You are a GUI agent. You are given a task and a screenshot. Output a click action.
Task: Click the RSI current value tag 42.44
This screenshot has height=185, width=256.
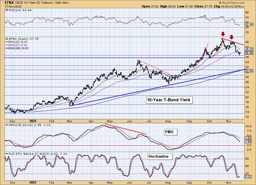coord(249,24)
